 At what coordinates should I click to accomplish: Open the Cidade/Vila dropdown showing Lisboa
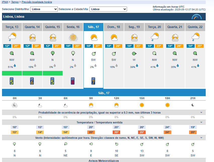coord(108,9)
